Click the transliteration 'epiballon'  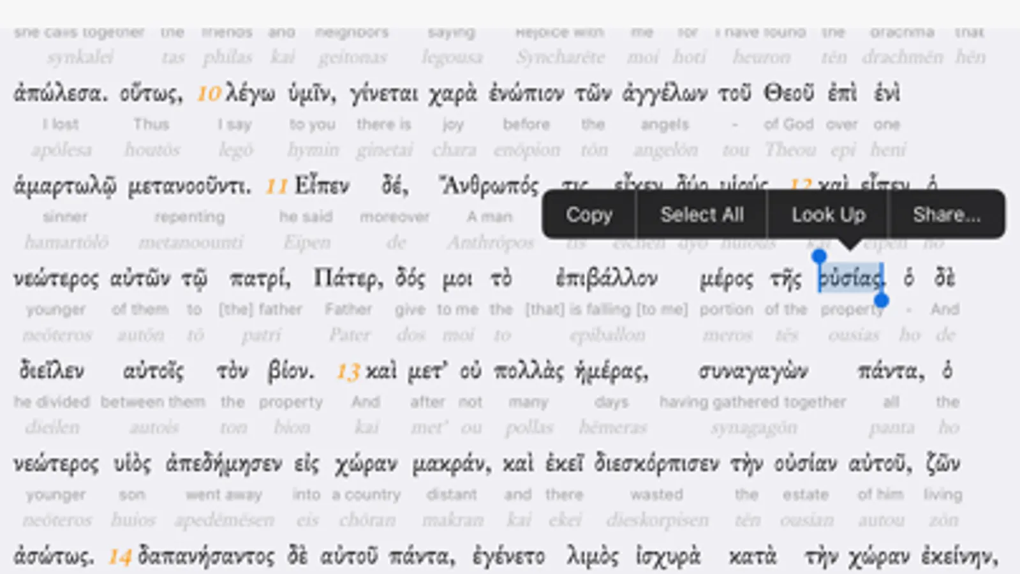tap(607, 335)
